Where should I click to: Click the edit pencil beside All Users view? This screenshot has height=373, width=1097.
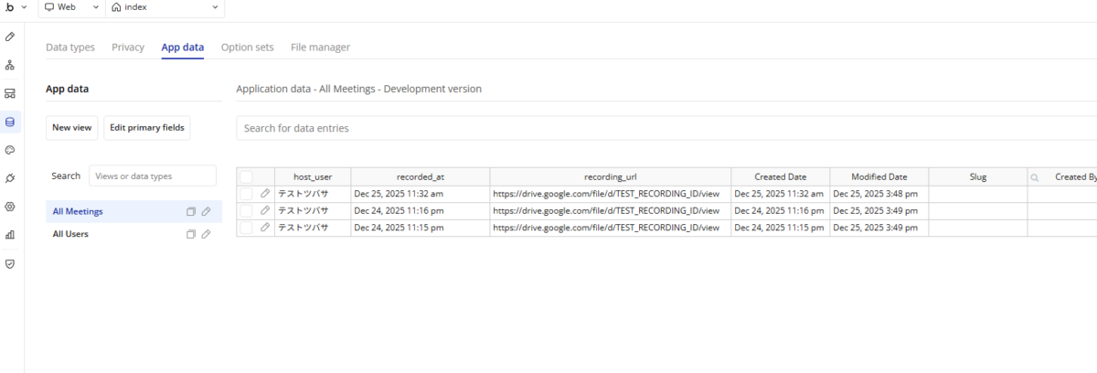(207, 234)
